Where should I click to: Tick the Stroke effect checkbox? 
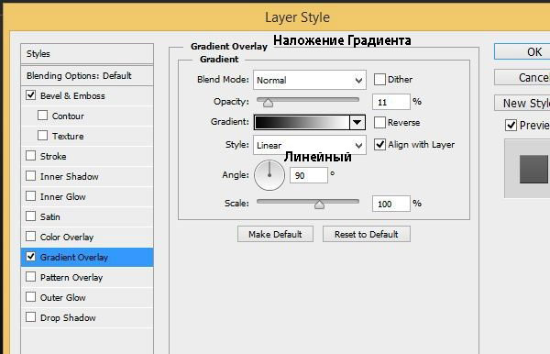(31, 155)
